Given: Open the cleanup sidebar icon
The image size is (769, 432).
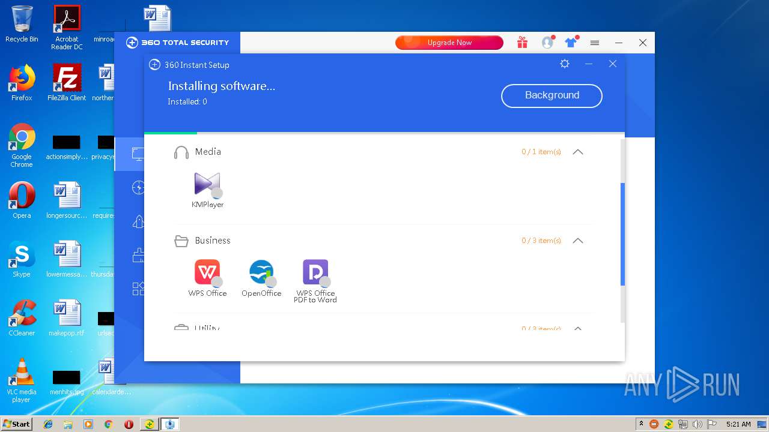Looking at the screenshot, I should (x=138, y=255).
